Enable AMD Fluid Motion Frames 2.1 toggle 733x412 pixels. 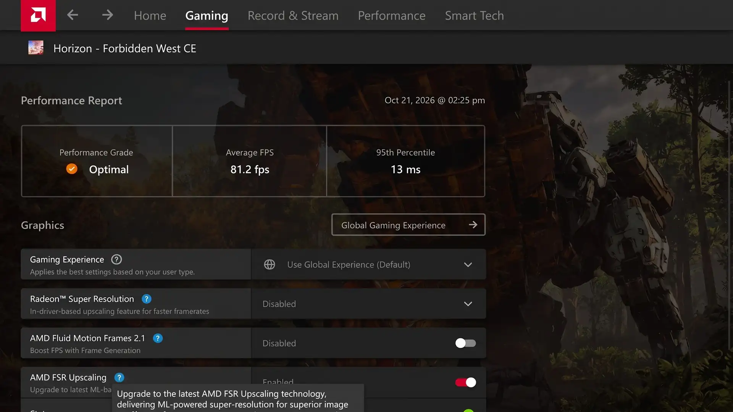tap(465, 343)
